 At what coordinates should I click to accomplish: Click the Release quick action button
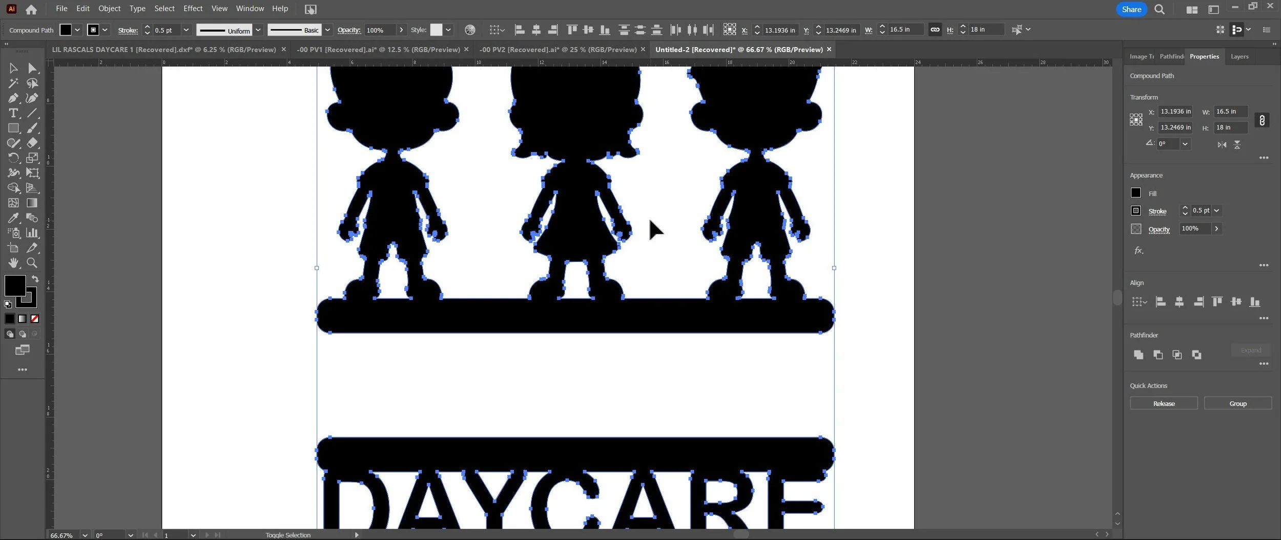tap(1163, 403)
